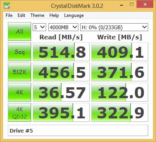
Task: Open the Help menu
Action: [54, 15]
